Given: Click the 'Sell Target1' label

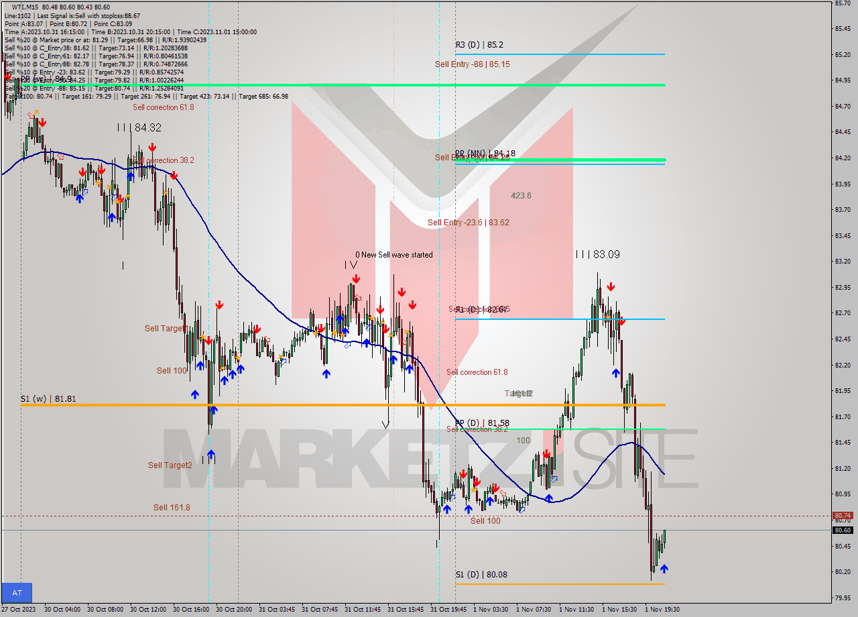Looking at the screenshot, I should pos(166,329).
